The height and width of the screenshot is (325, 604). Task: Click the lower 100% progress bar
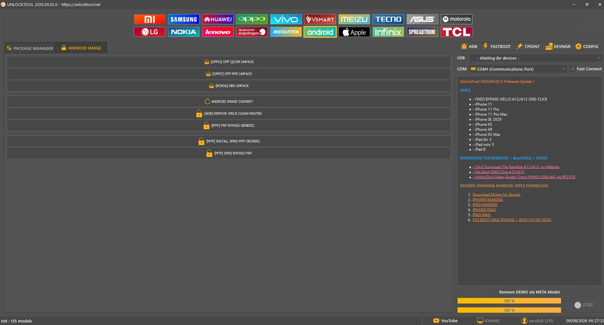(509, 310)
